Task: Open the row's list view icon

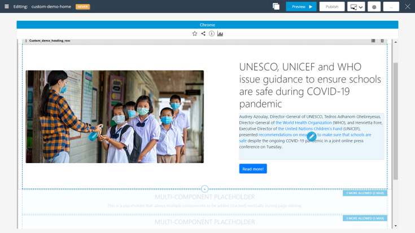Action: point(373,41)
